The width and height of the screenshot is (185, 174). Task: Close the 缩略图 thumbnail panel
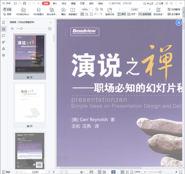[x=51, y=22]
